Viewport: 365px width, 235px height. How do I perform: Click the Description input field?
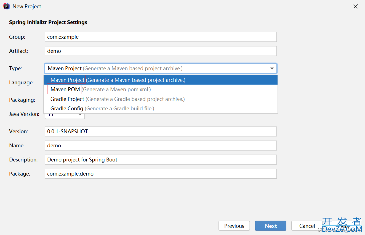click(x=161, y=160)
